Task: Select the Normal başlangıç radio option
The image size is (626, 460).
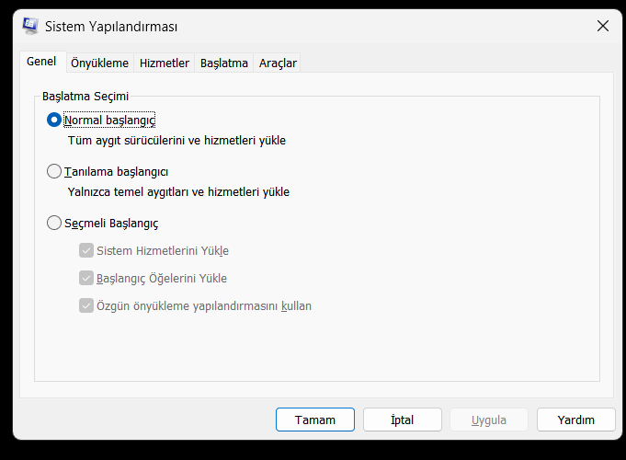Action: pyautogui.click(x=54, y=120)
